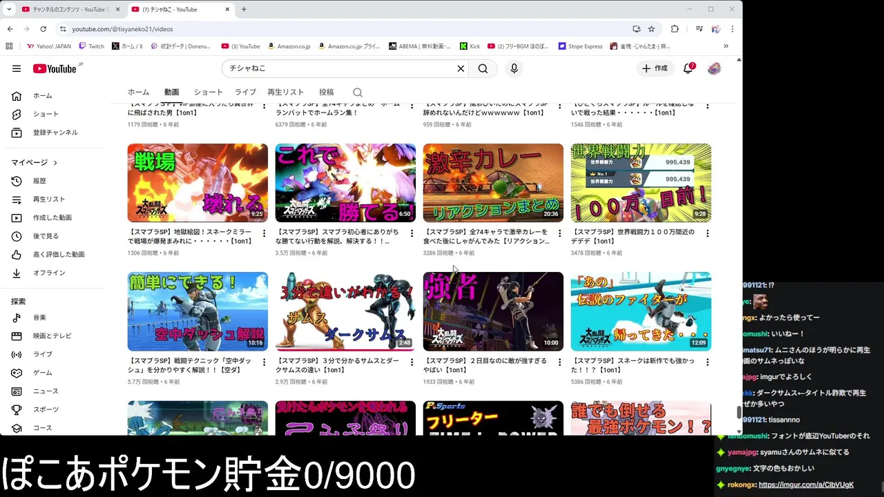
Task: Open the Yahoo! JAPAN bookmark
Action: (x=48, y=46)
